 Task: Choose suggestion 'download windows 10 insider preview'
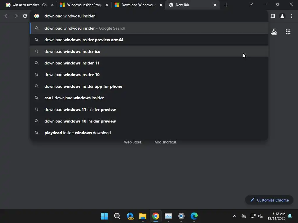[149, 121]
